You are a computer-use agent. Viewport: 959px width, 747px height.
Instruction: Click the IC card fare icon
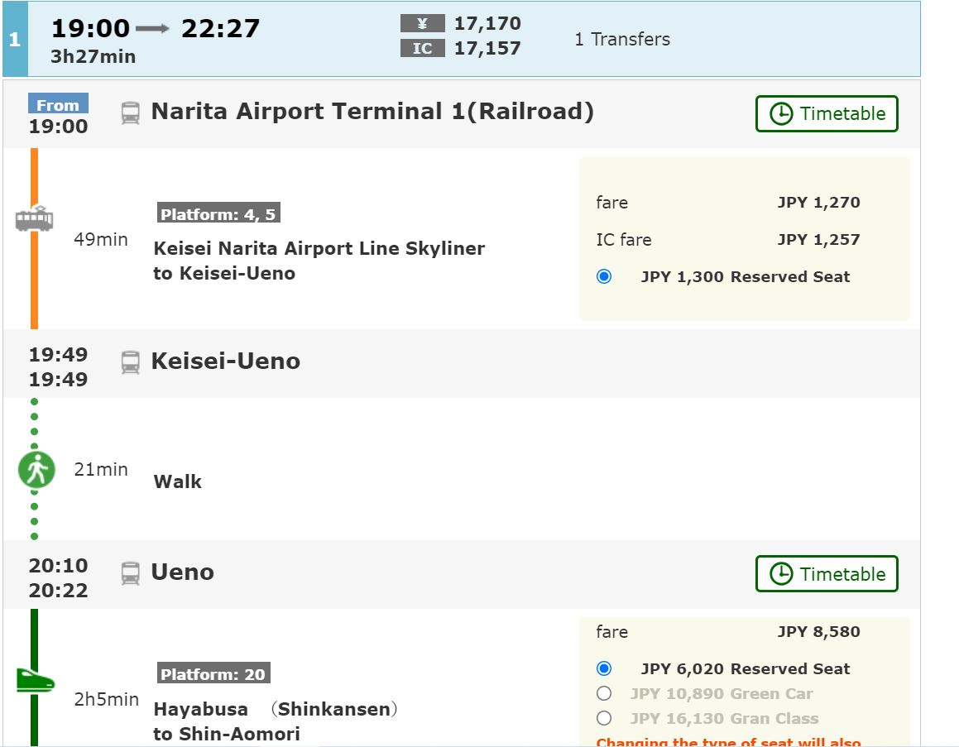tap(422, 49)
